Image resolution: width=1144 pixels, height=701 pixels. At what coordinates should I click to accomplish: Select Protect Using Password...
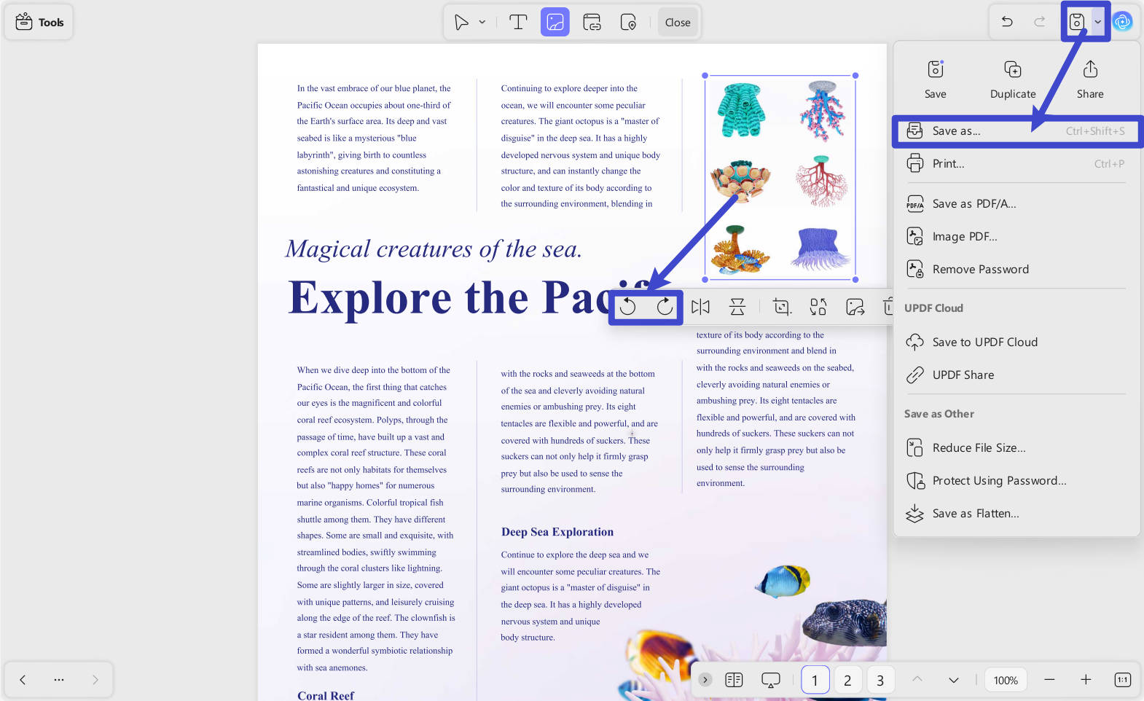1017,481
